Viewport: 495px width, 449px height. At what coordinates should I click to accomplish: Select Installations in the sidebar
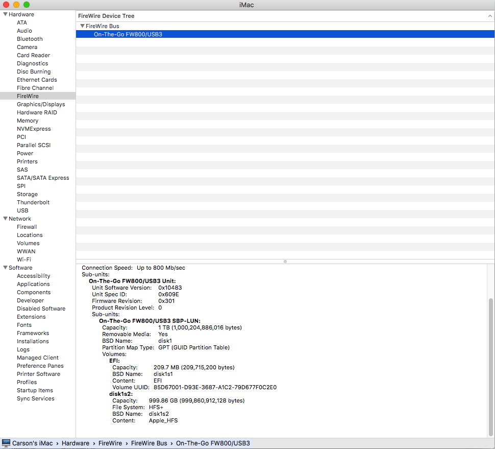pos(33,341)
